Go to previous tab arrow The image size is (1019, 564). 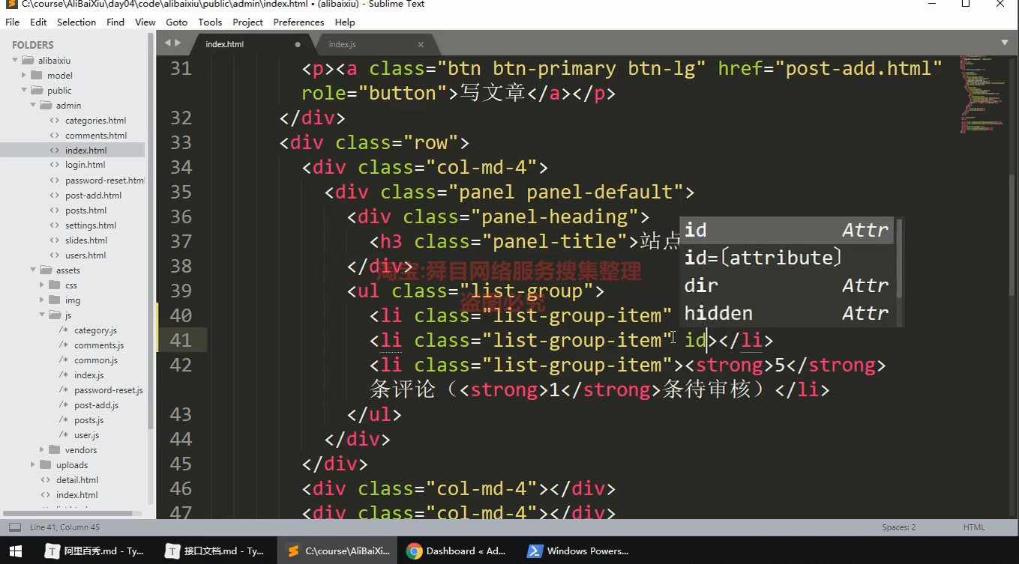pyautogui.click(x=168, y=43)
